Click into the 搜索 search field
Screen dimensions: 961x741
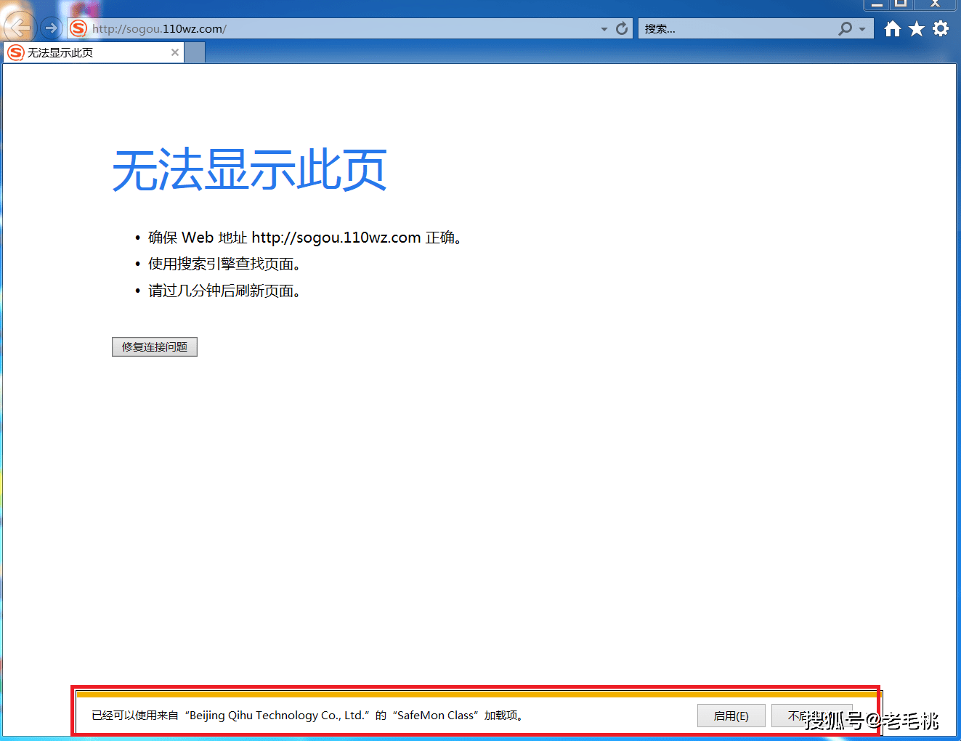734,28
